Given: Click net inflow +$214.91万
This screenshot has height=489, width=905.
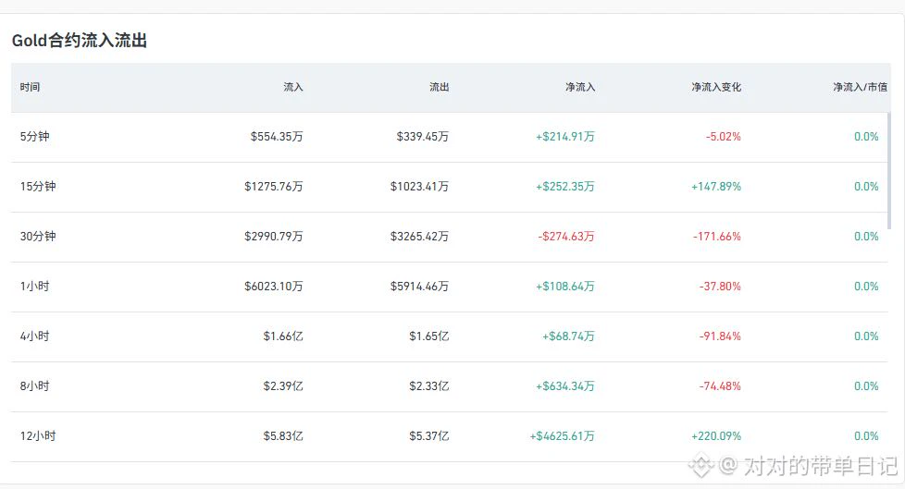Looking at the screenshot, I should (565, 137).
